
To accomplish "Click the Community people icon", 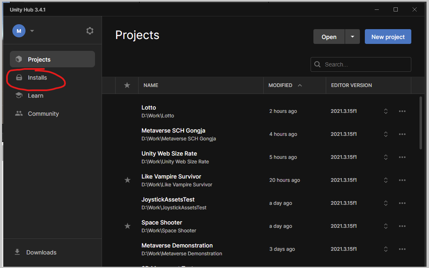I will tap(19, 114).
